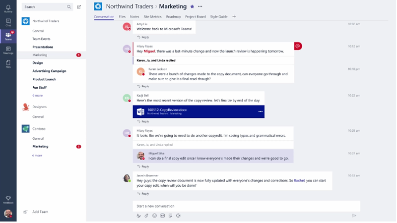This screenshot has width=397, height=223.
Task: Open the Notes tab
Action: pos(134,17)
